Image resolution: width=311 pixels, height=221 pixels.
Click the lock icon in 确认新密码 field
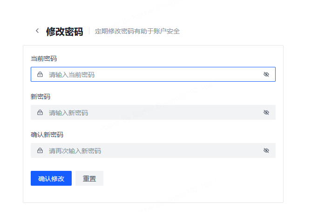coord(40,150)
